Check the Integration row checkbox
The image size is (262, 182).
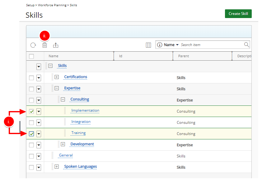coord(31,123)
